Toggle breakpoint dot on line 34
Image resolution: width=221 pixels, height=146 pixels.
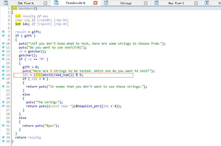point(3,137)
